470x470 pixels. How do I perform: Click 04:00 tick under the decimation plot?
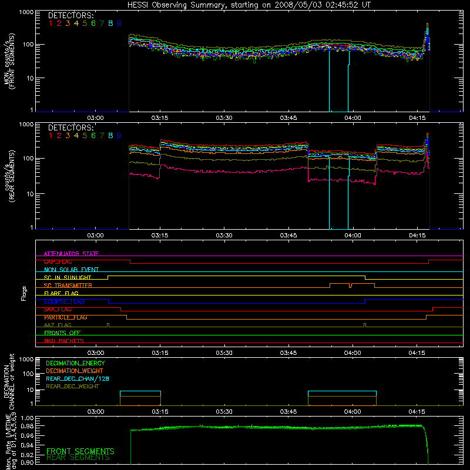tap(352, 412)
